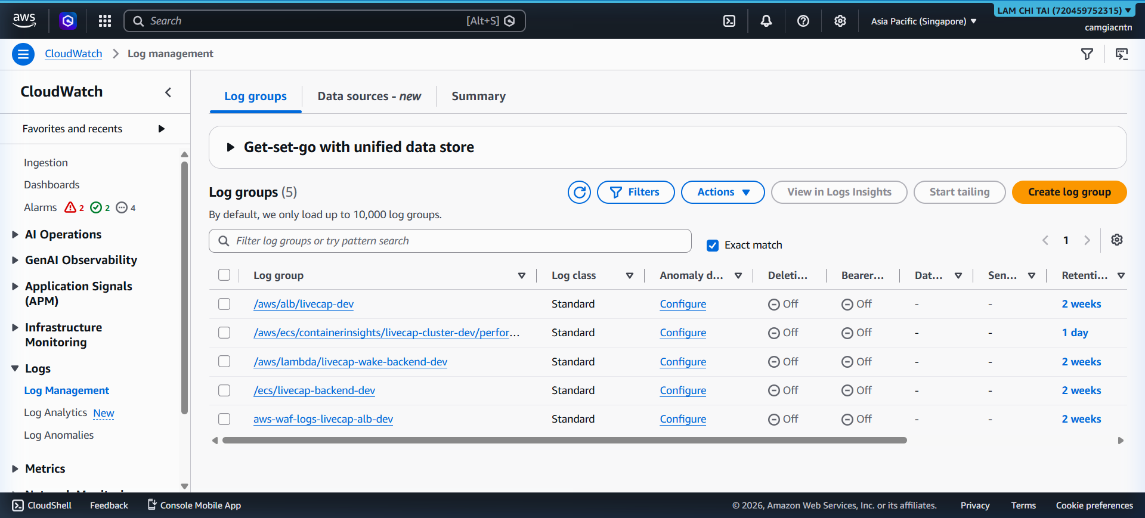
Task: Configure anomaly detection for /ecs/livecap-backend-dev
Action: [x=683, y=390]
